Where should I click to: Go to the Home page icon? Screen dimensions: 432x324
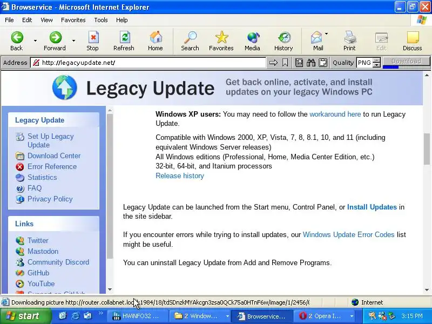156,37
